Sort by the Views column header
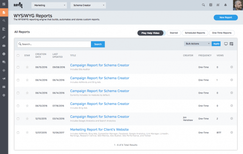 [x=220, y=55]
